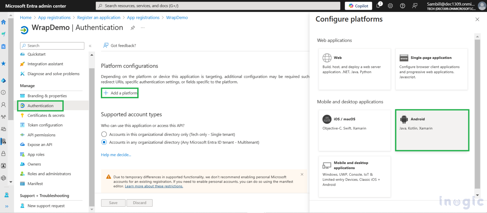
Task: Click the Favorites star in the left sidebar
Action: click(x=3, y=63)
